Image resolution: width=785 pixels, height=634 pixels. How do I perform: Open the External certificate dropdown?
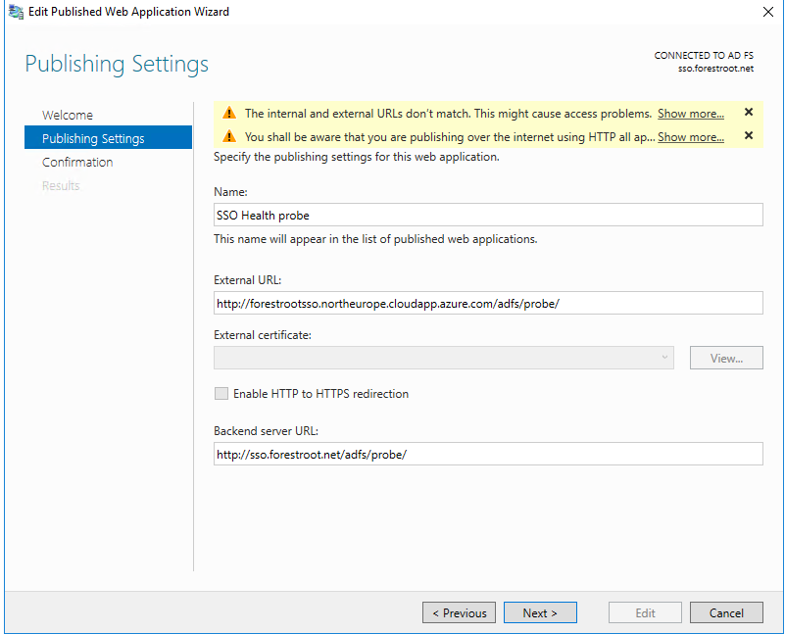pyautogui.click(x=444, y=358)
